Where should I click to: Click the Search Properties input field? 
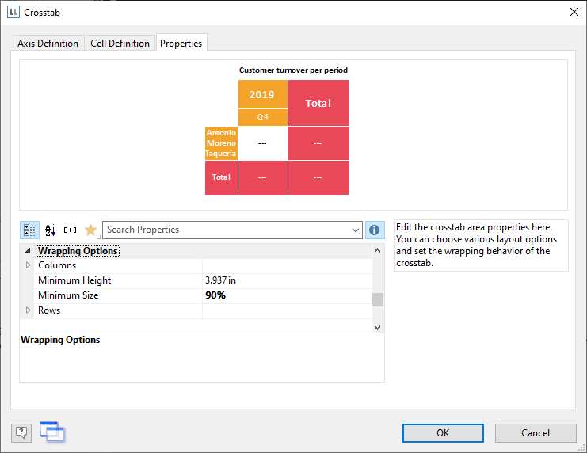pos(226,230)
